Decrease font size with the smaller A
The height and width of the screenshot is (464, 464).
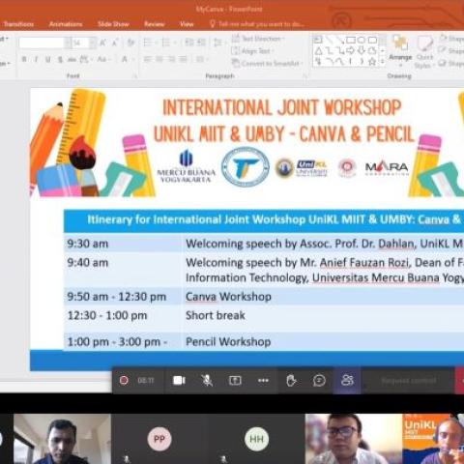point(115,43)
